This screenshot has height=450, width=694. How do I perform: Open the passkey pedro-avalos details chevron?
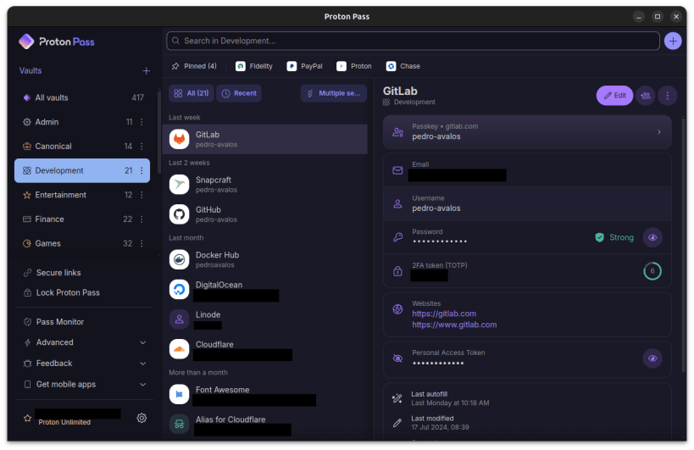point(659,132)
